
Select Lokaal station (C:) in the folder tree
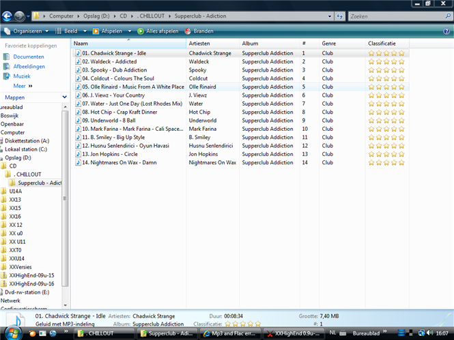[x=26, y=149]
